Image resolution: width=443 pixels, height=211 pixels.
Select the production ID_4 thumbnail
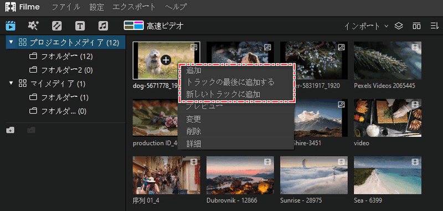tap(156, 118)
